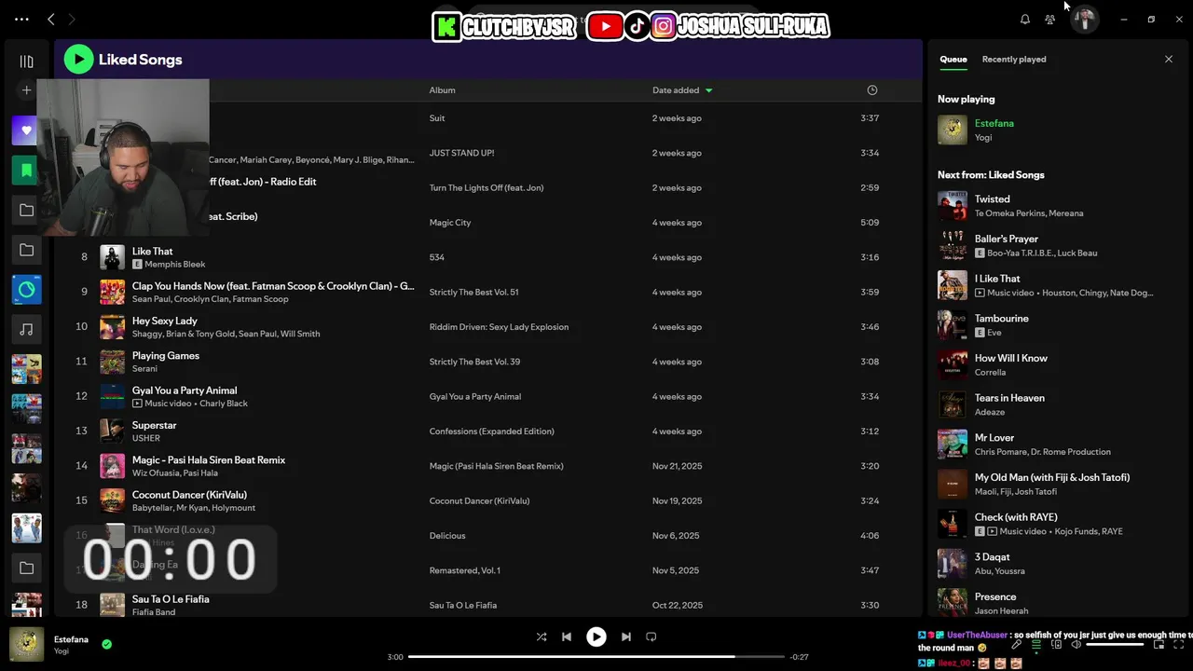Toggle the repeat button
The width and height of the screenshot is (1193, 671).
(651, 637)
